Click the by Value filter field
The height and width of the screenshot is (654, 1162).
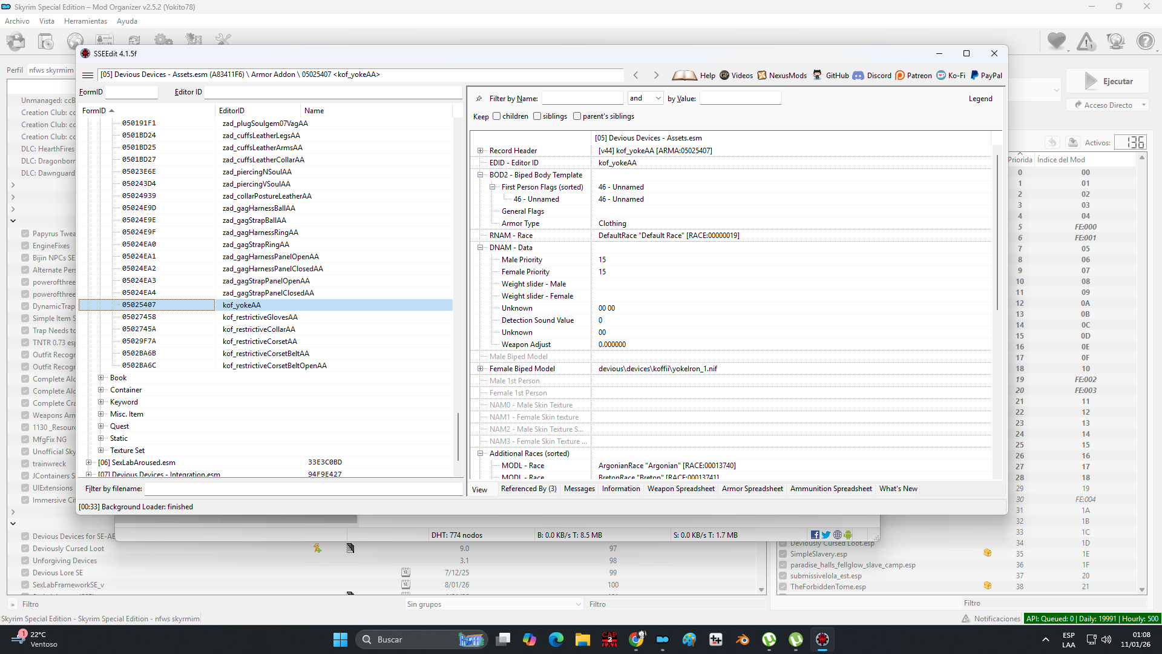coord(740,98)
